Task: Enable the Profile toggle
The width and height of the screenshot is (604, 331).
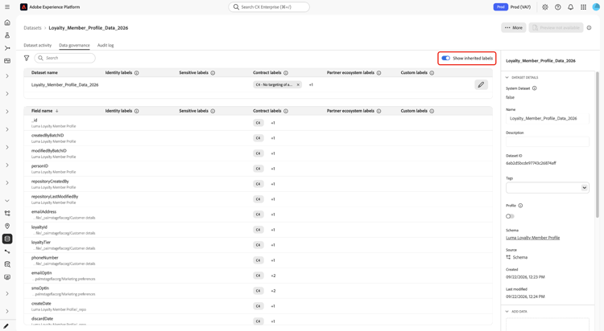Action: 510,216
